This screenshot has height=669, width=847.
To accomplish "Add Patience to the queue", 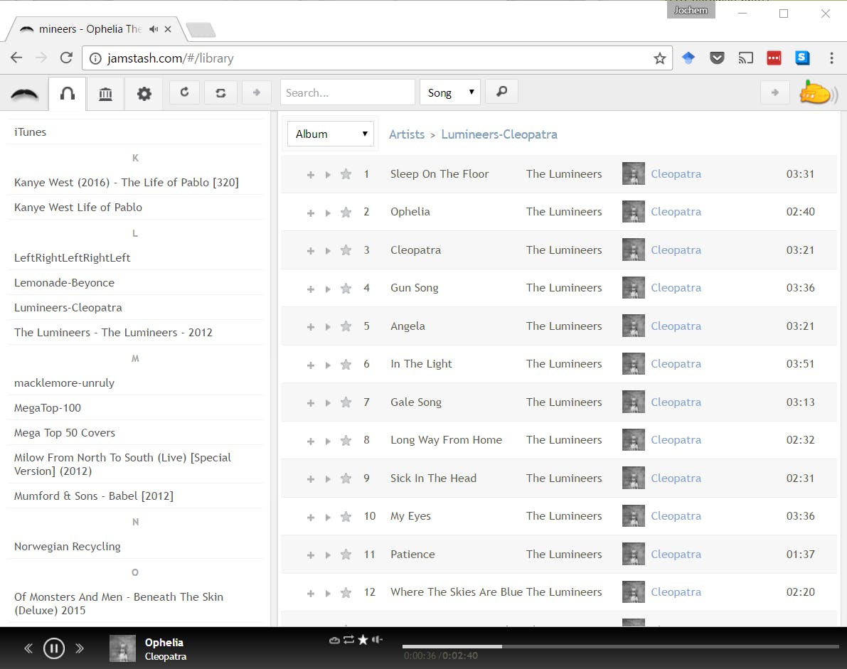I will click(x=311, y=555).
